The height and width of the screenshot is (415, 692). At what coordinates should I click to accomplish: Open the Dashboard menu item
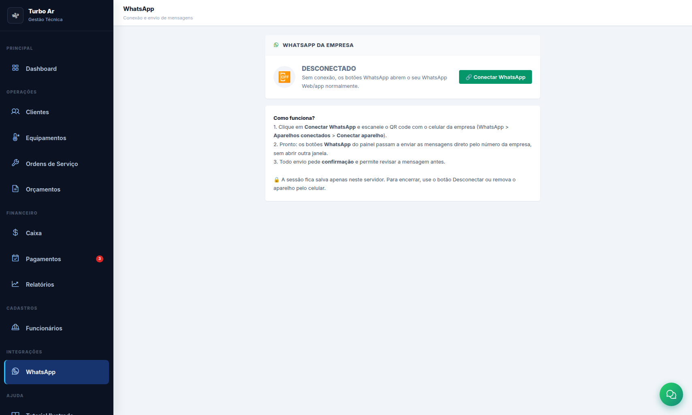tap(57, 69)
